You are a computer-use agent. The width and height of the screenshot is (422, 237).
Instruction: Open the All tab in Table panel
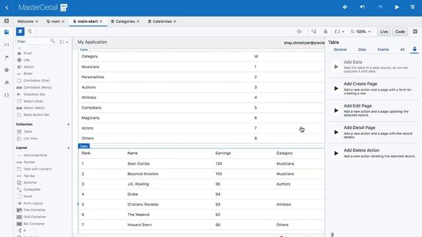coord(402,49)
